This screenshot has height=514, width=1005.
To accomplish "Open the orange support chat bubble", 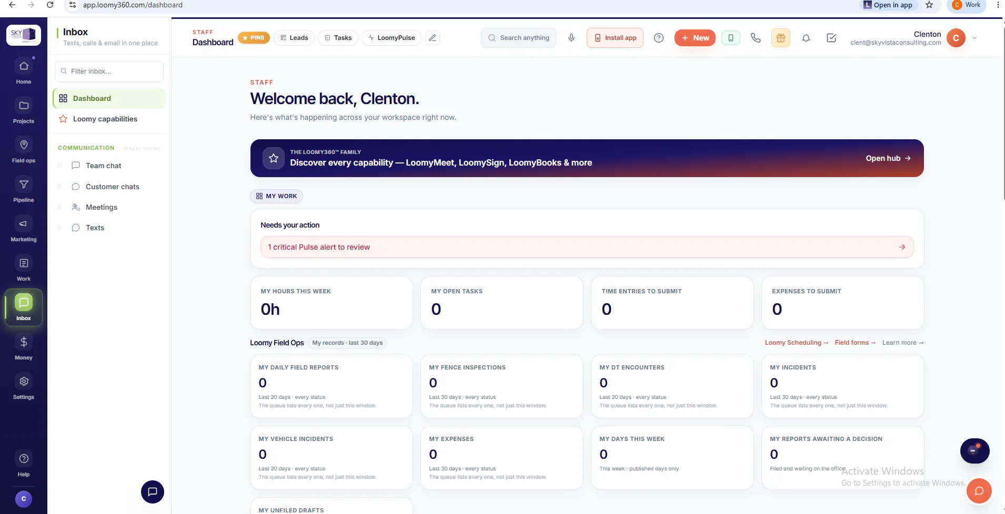I will tap(979, 491).
